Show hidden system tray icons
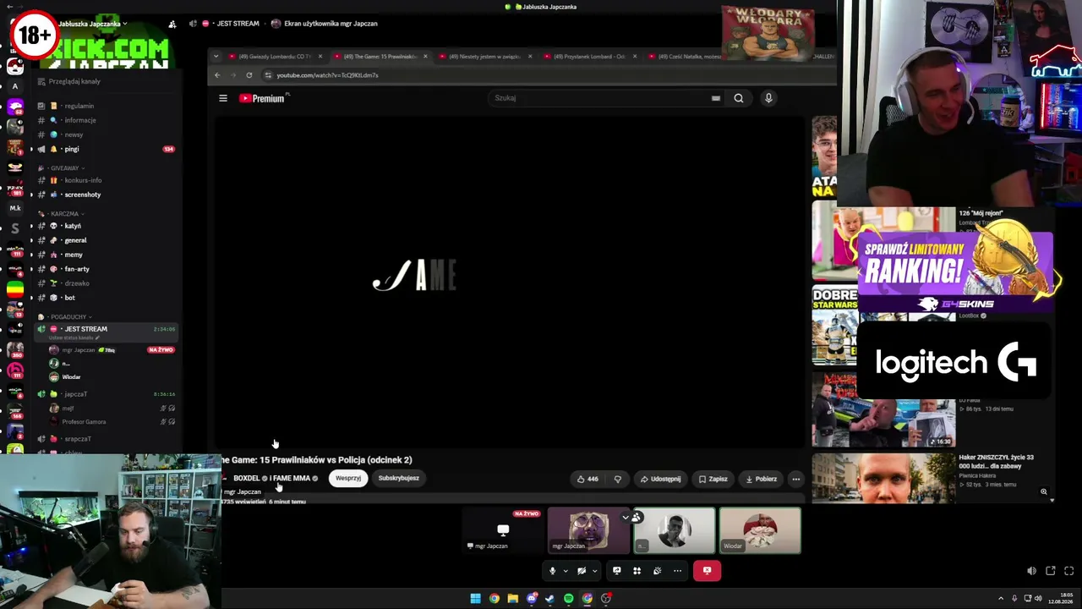The height and width of the screenshot is (609, 1082). (x=1001, y=599)
